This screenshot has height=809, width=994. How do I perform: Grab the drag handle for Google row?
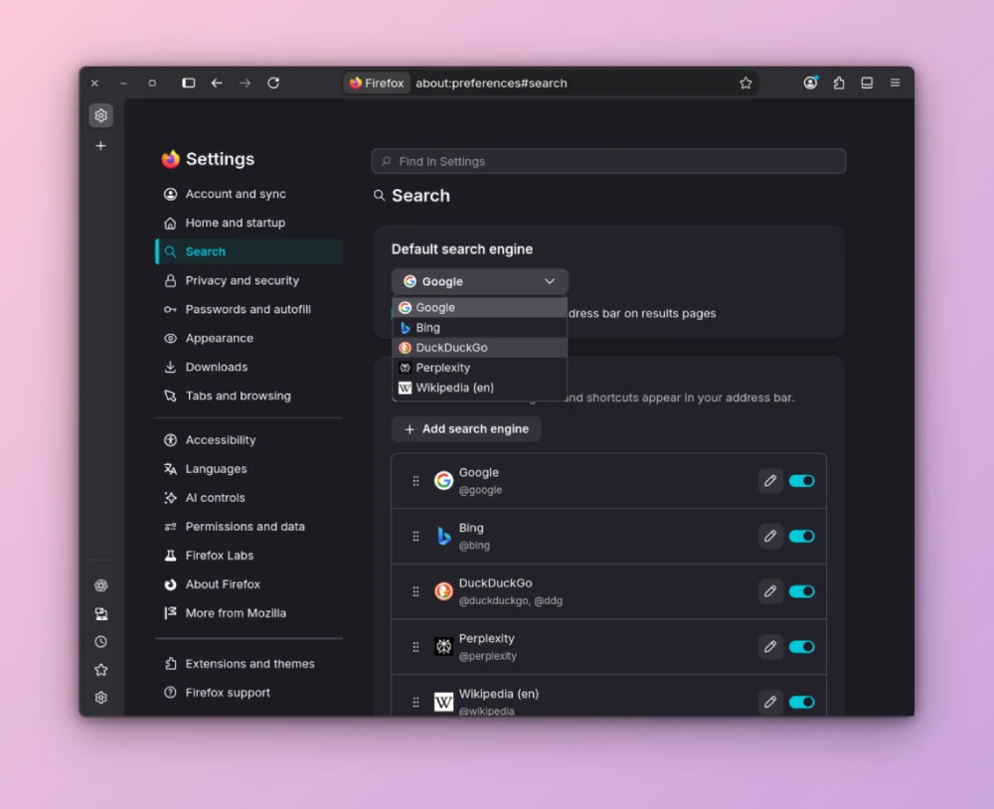tap(415, 481)
